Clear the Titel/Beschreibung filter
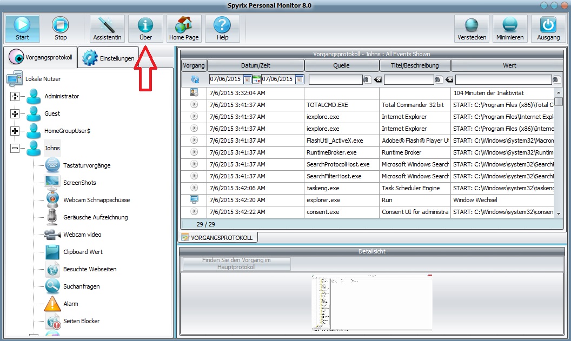 [x=449, y=79]
